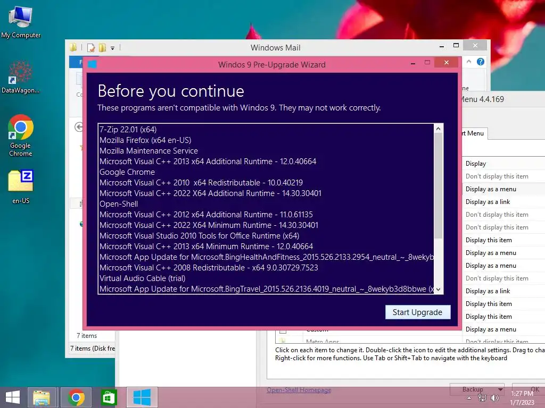Select Visual C++ 2022 X64 Additional Runtime
This screenshot has height=408, width=545.
pyautogui.click(x=267, y=193)
